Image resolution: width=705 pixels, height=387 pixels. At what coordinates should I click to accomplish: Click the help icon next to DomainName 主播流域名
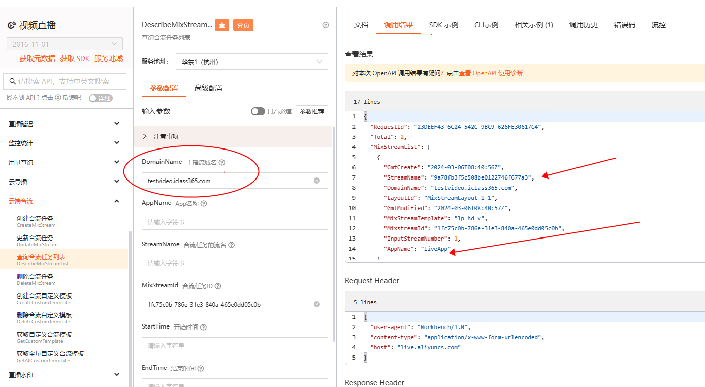(221, 162)
